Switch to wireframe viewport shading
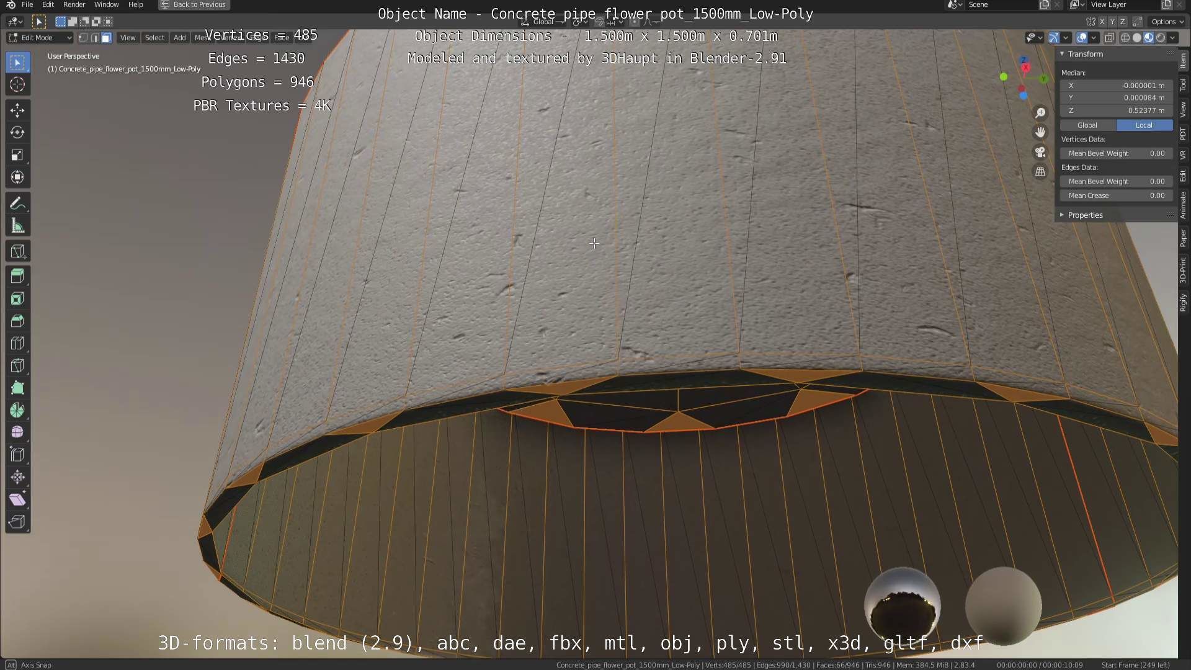Screen dimensions: 1191x670 [x=1125, y=38]
